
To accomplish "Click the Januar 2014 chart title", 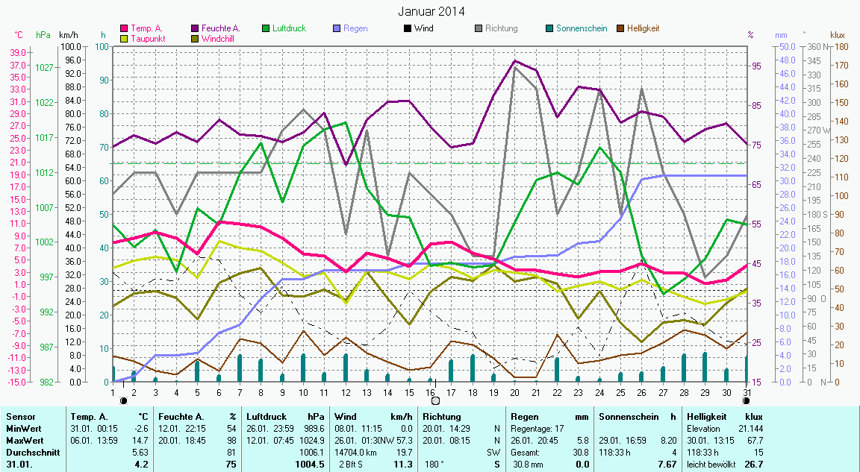I will pos(430,11).
